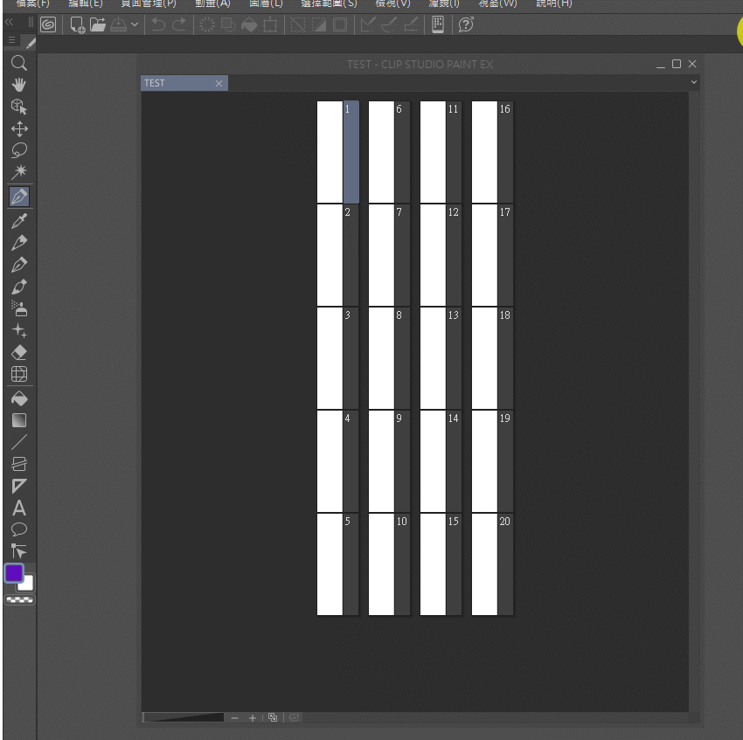This screenshot has width=743, height=740.
Task: Select page 1 thumbnail
Action: [x=338, y=152]
